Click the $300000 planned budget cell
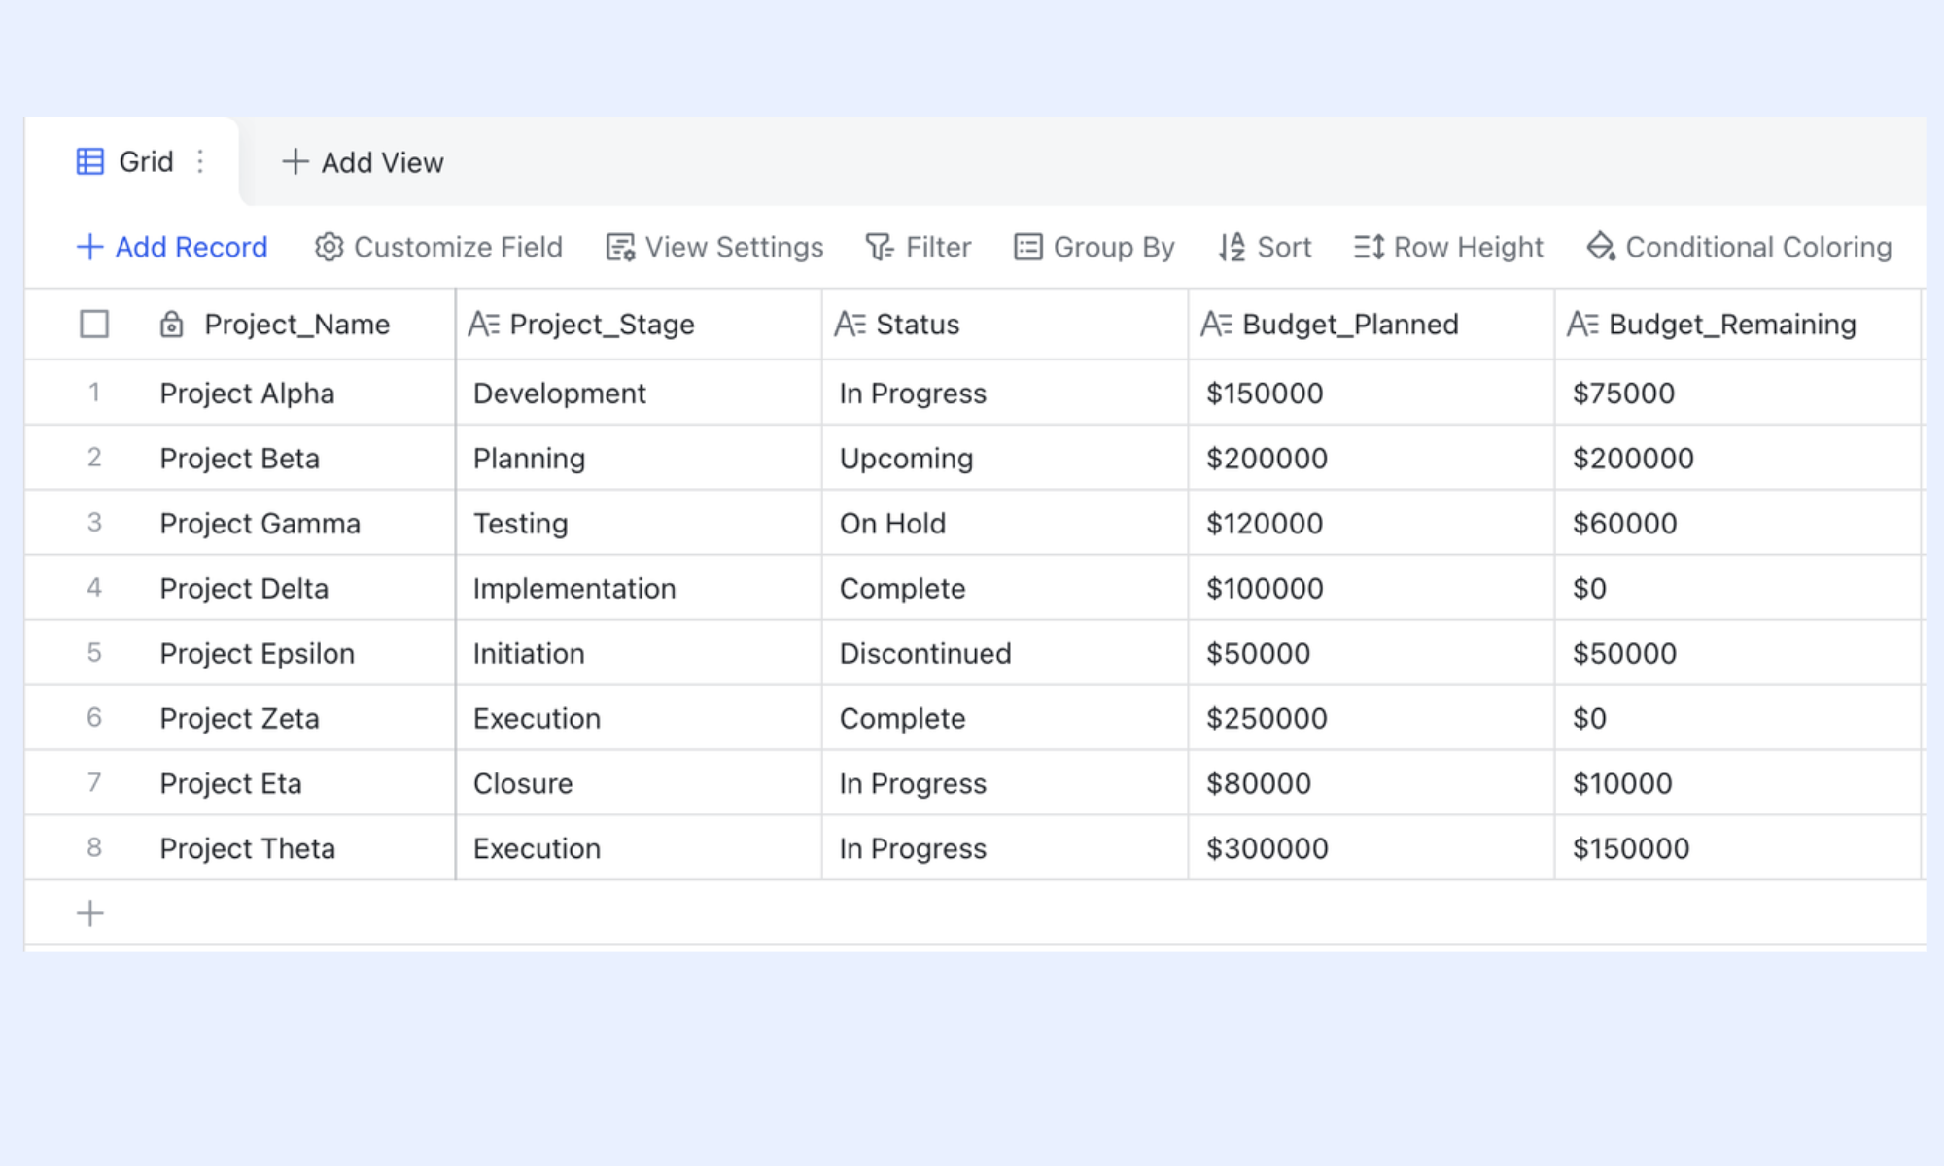Viewport: 1944px width, 1166px height. tap(1371, 848)
